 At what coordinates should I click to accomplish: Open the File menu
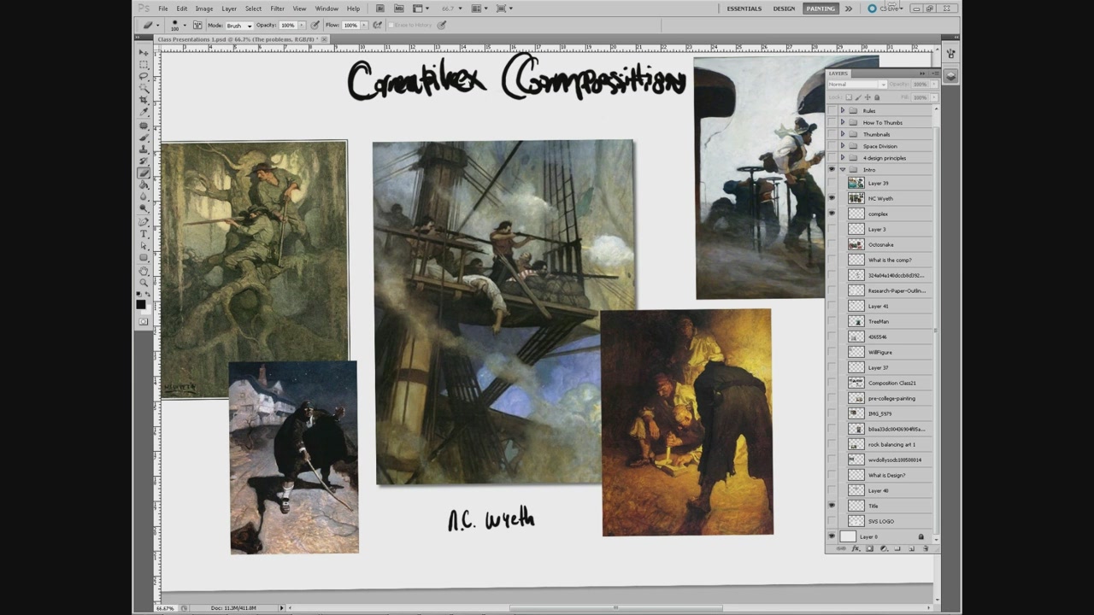pyautogui.click(x=163, y=9)
